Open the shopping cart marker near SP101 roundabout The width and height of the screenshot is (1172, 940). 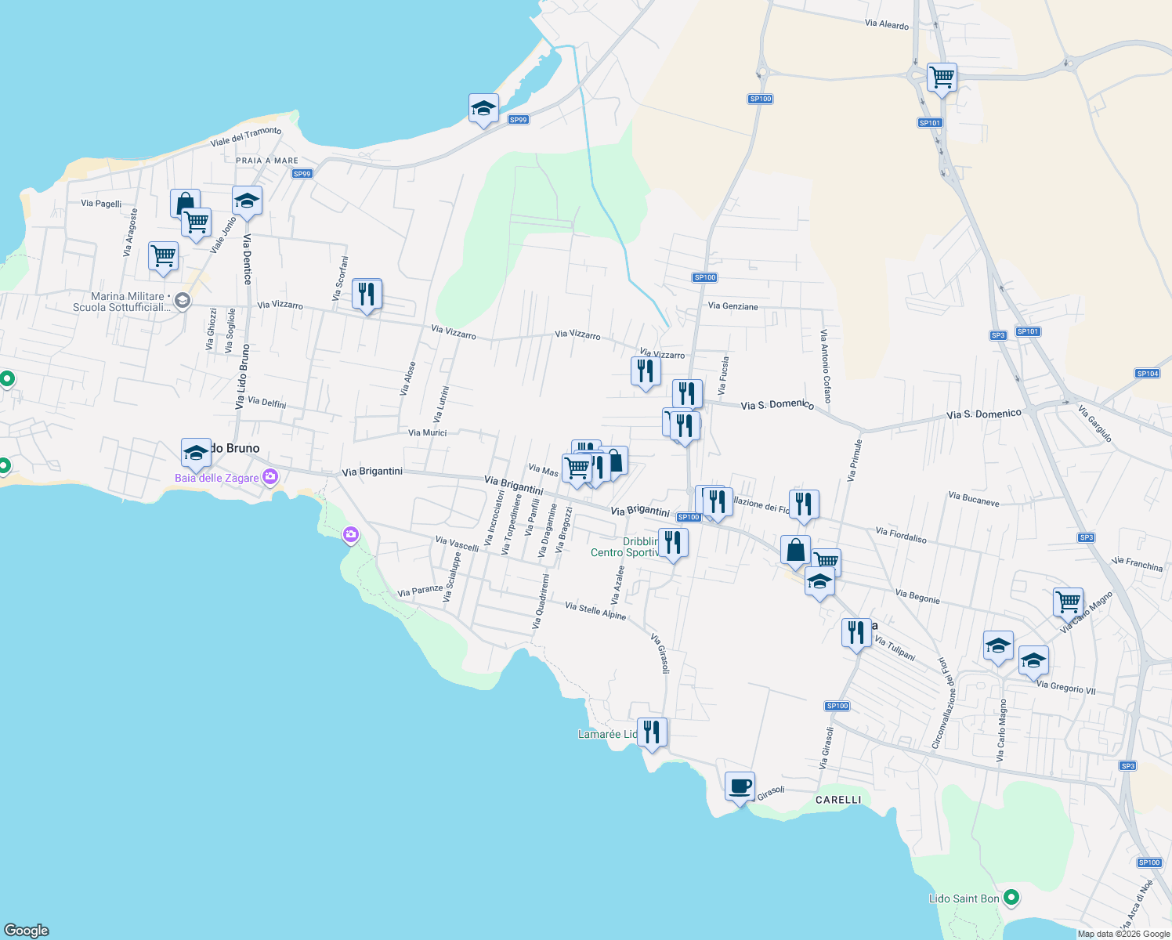click(942, 78)
